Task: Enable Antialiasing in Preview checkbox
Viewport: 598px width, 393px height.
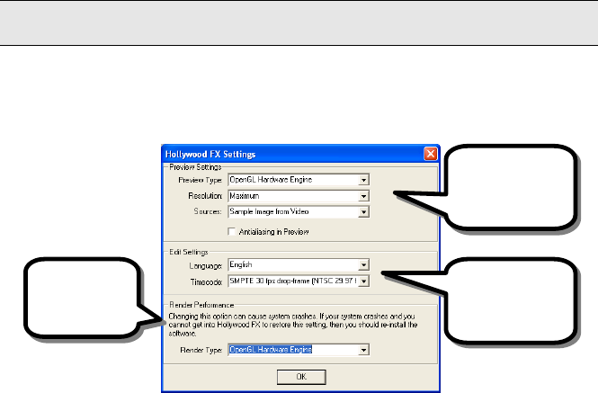Action: tap(231, 232)
